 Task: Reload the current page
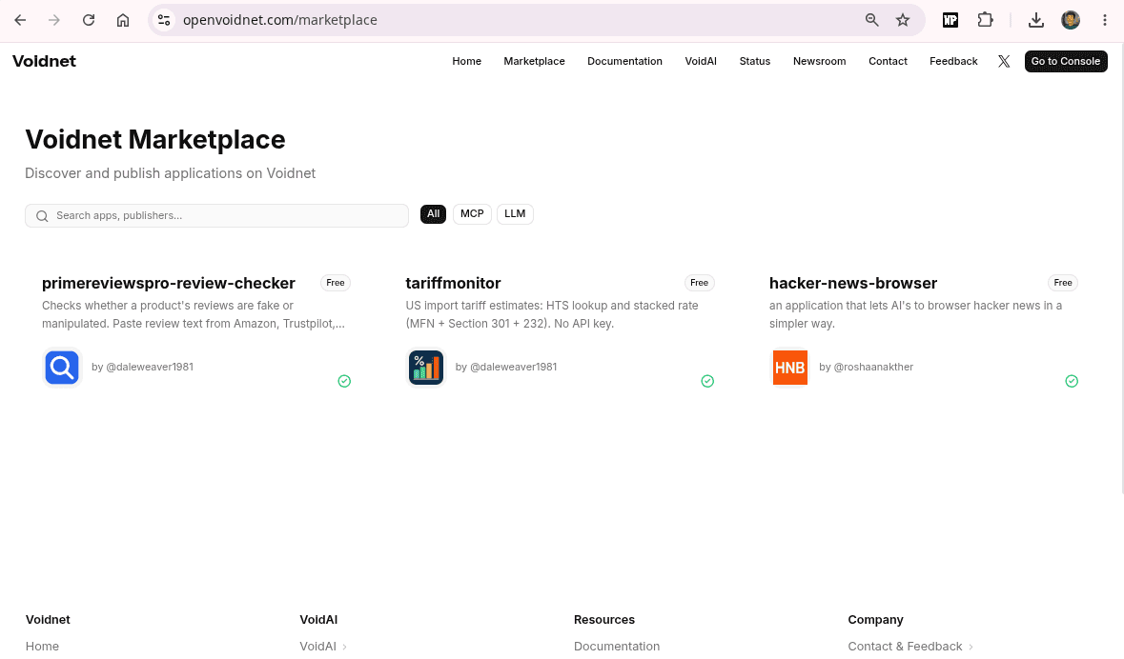(89, 20)
